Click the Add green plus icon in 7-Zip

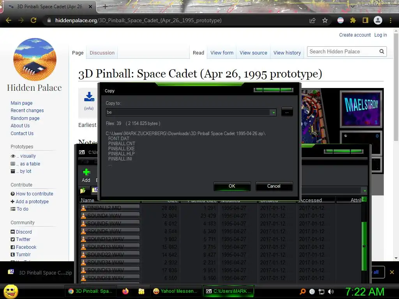point(86,172)
